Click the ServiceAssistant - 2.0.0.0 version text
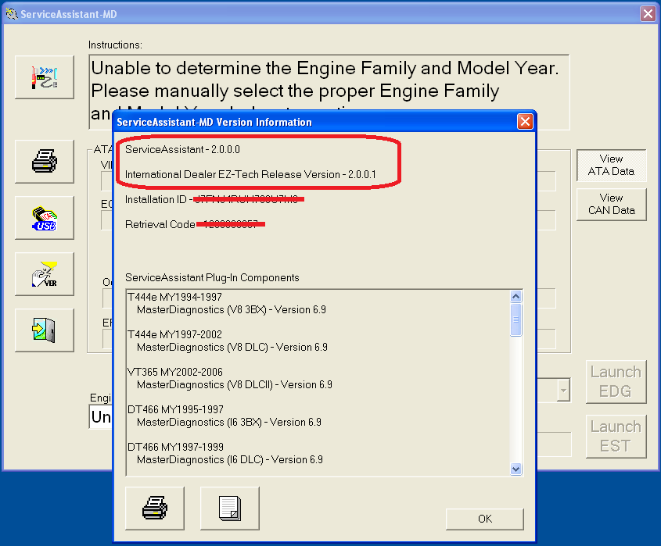661x546 pixels. pyautogui.click(x=182, y=149)
